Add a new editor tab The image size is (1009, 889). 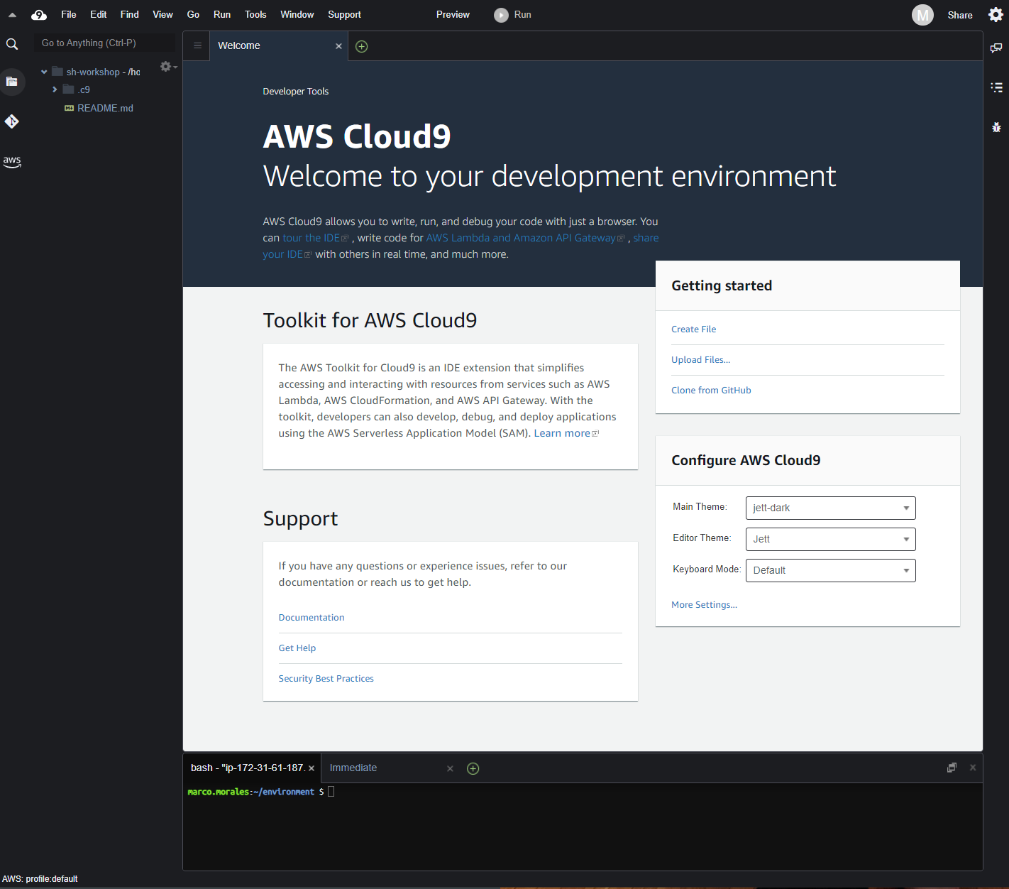361,46
